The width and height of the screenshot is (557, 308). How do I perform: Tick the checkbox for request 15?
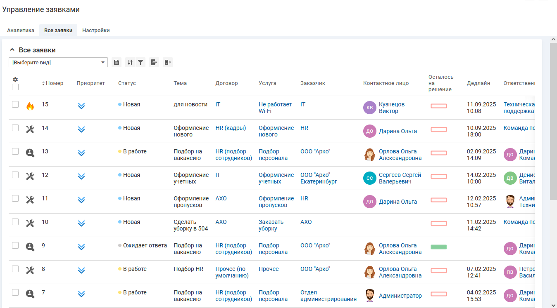(15, 104)
